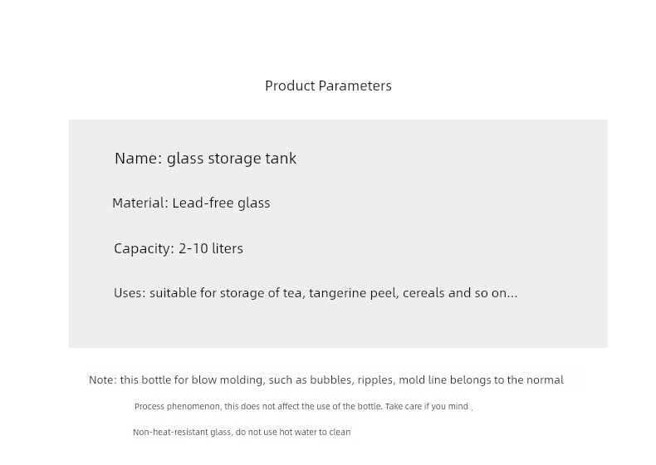Screen dimensions: 656x465
Task: Click the '2-10 liters' capacity value
Action: [x=211, y=248]
